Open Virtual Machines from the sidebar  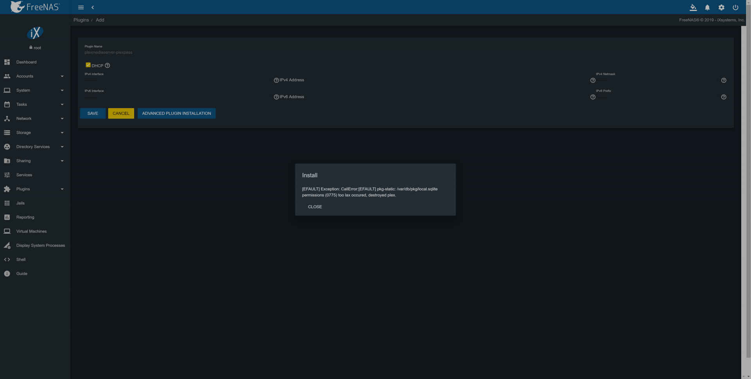[31, 231]
